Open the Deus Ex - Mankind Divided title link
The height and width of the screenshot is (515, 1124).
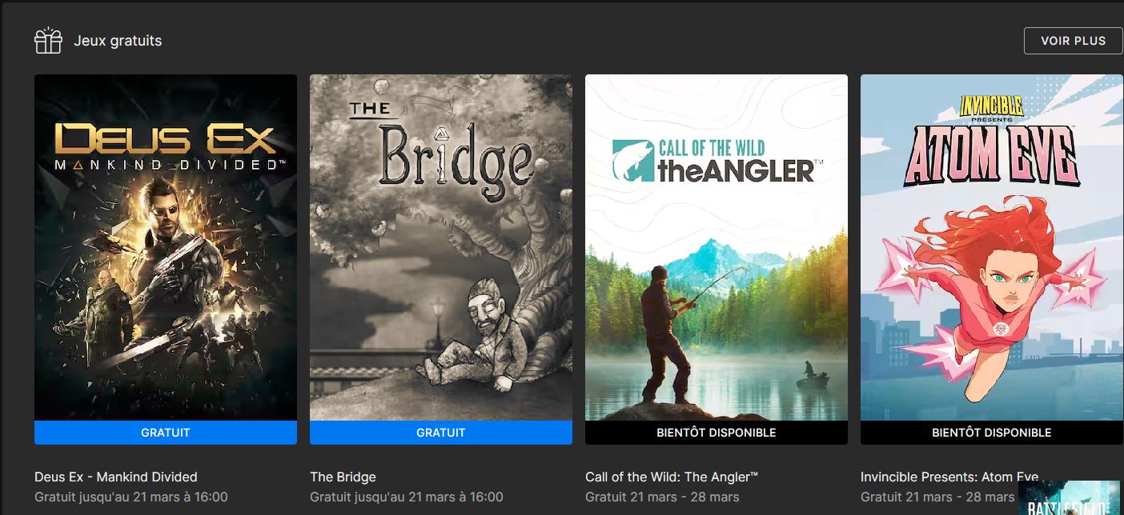click(116, 477)
